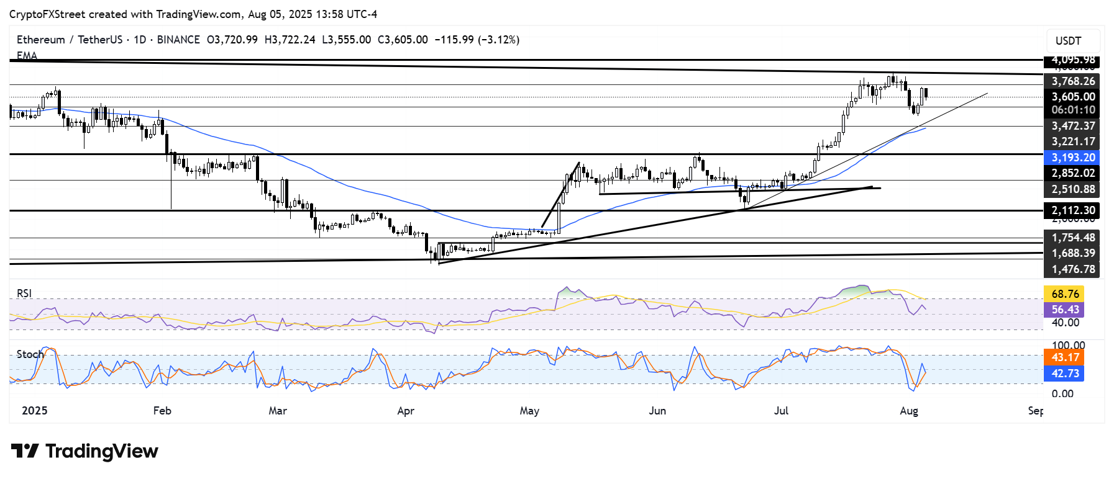Click the 3,768.26 resistance price label
Viewport: 1114px width, 479px height.
pos(1072,81)
